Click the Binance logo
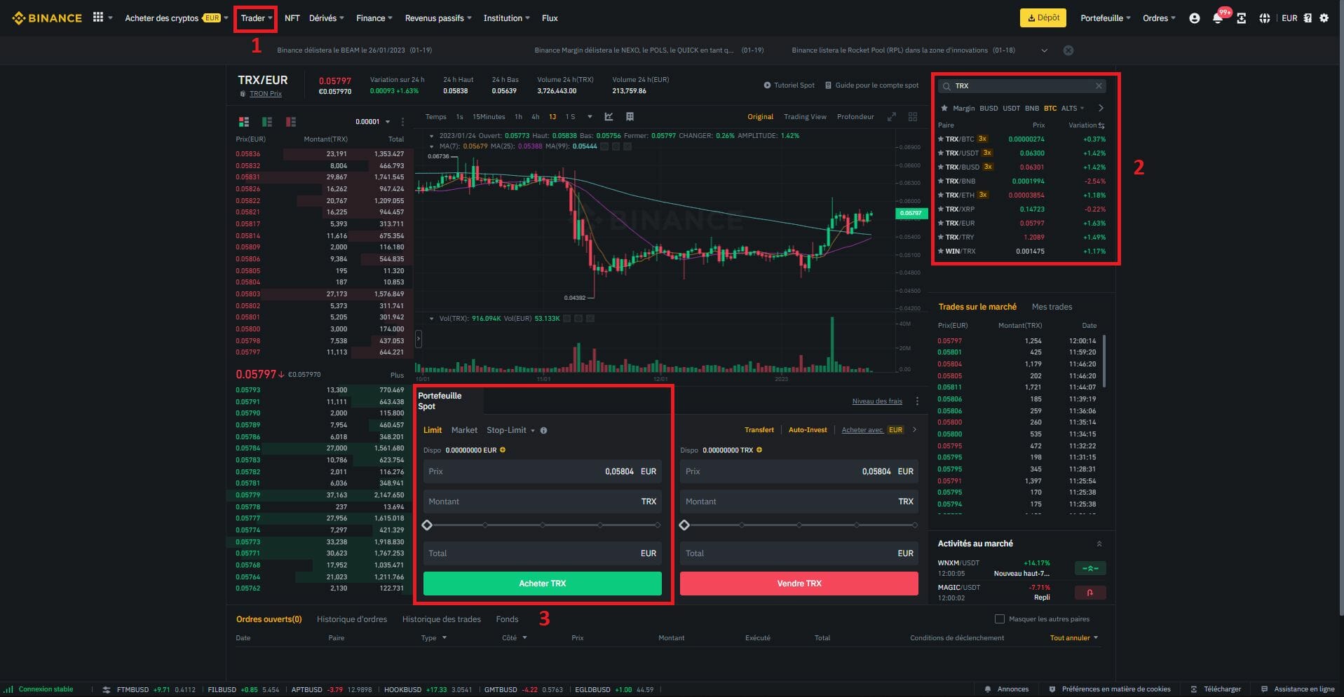This screenshot has height=697, width=1344. (47, 18)
